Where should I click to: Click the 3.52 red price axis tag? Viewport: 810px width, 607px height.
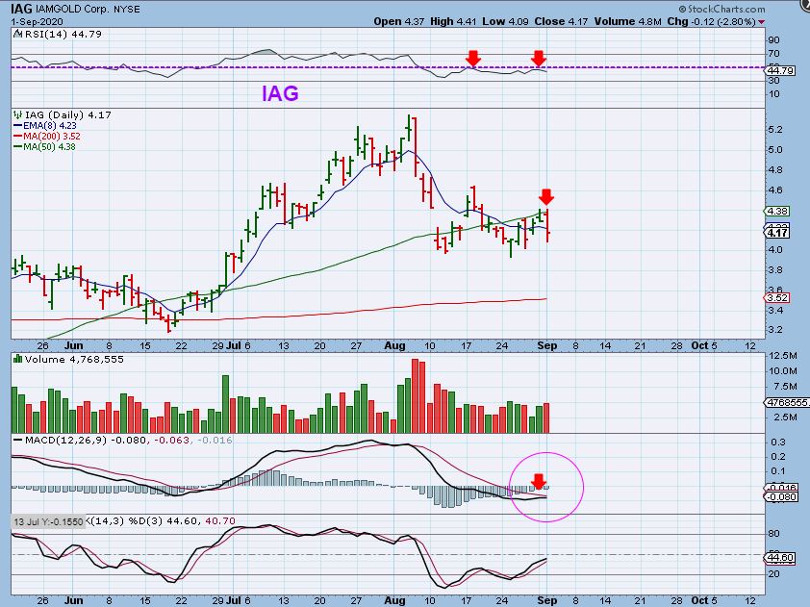pyautogui.click(x=777, y=297)
